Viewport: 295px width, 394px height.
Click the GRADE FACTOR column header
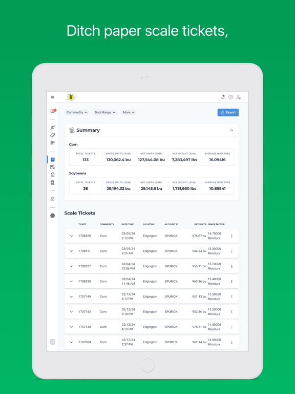coord(216,224)
